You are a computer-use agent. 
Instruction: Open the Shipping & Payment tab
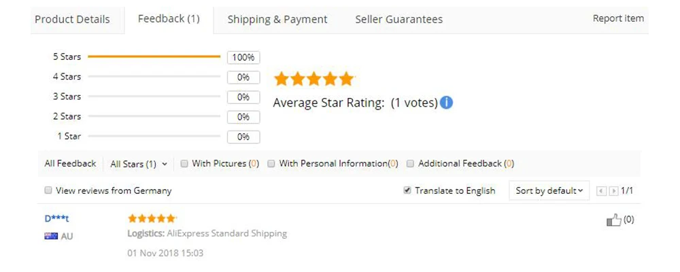click(x=277, y=20)
